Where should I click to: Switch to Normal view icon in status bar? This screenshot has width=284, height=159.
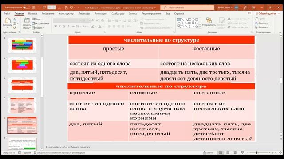(x=221, y=153)
